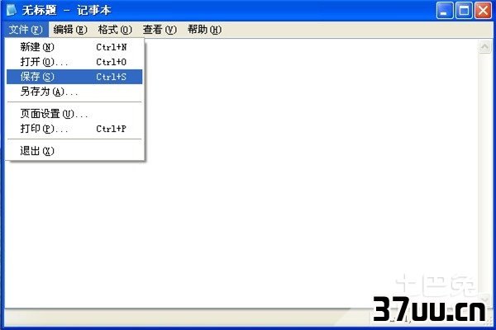Collapse the open 文件(F) menu
The width and height of the screenshot is (496, 330).
[26, 30]
